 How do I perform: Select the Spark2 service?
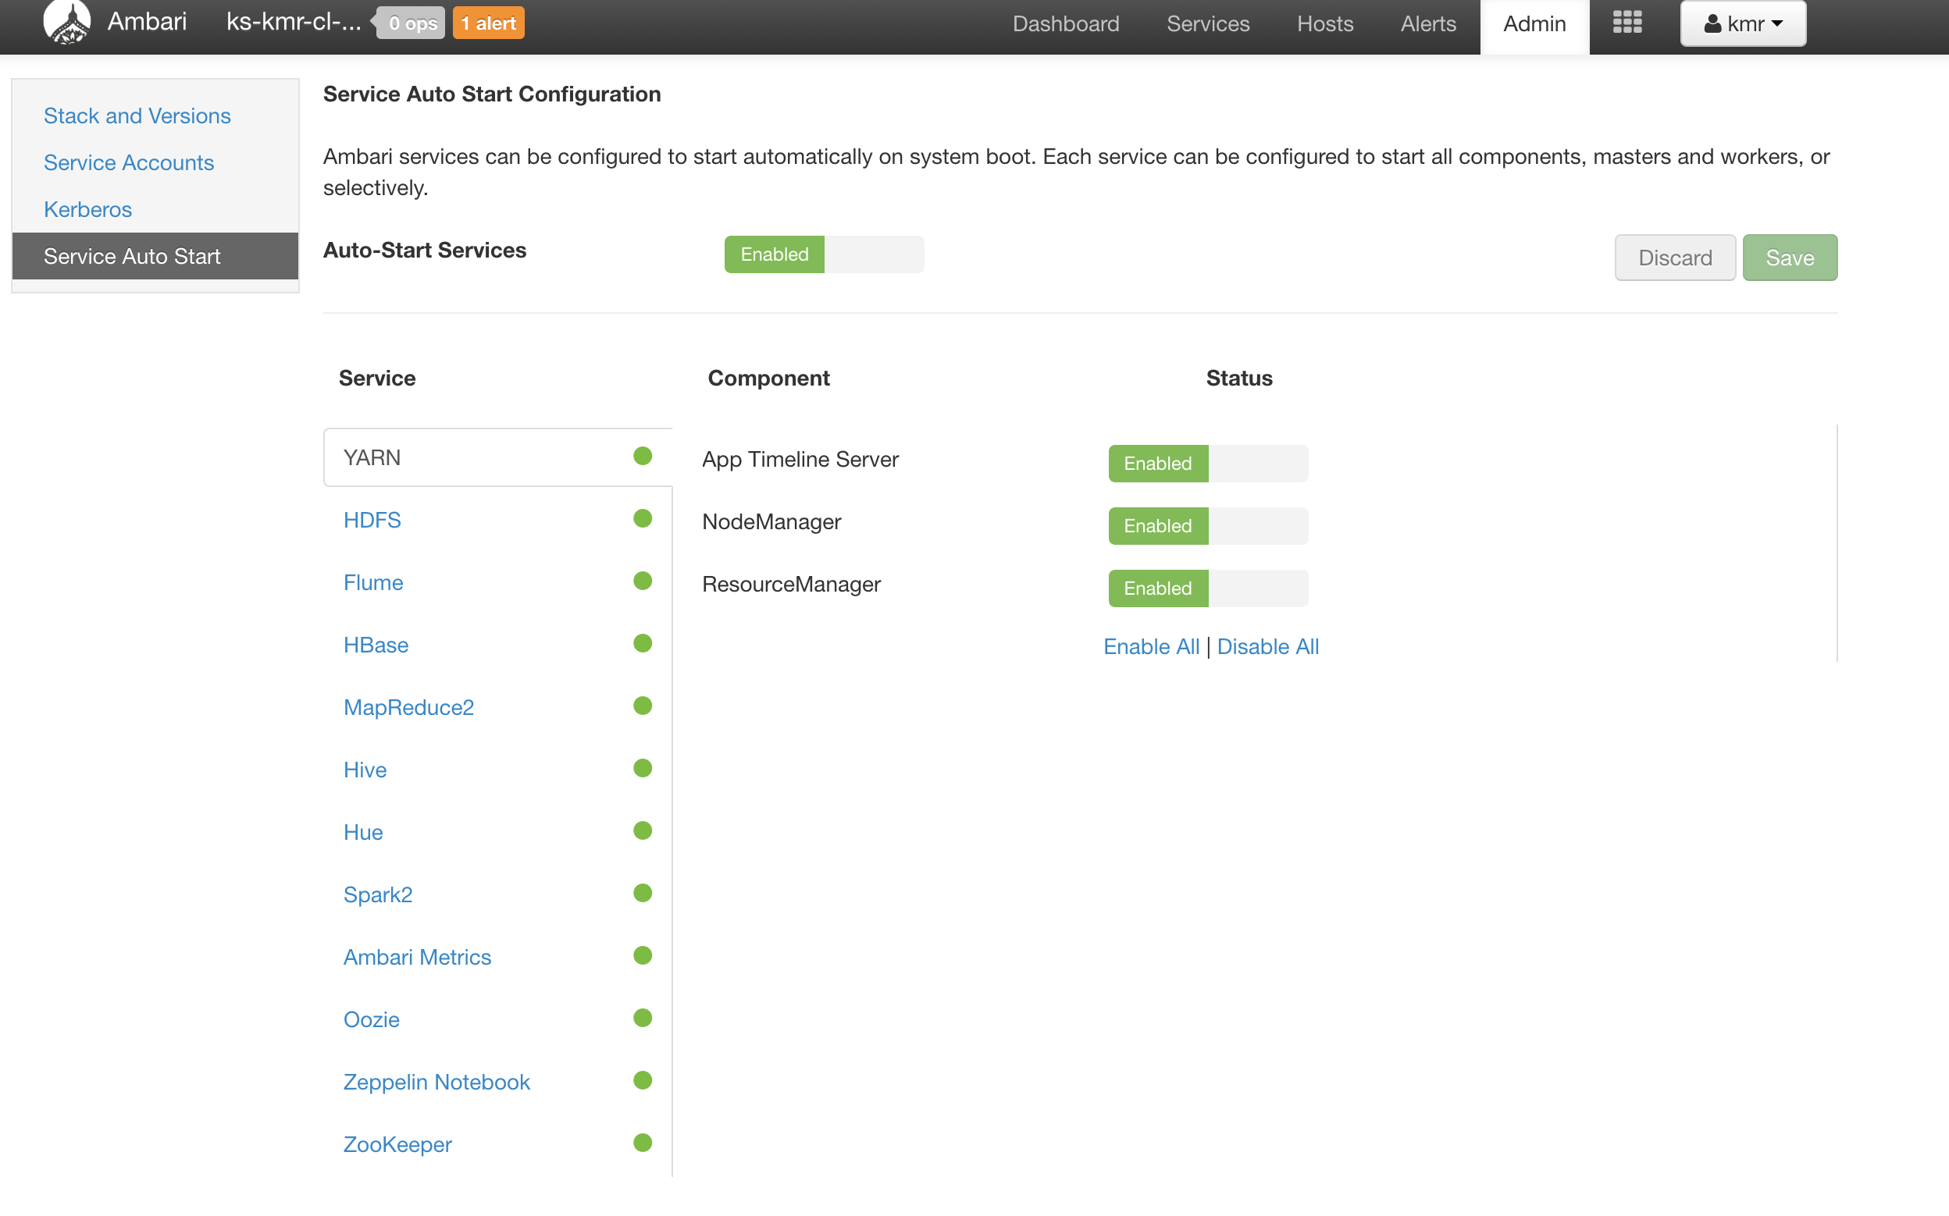377,894
